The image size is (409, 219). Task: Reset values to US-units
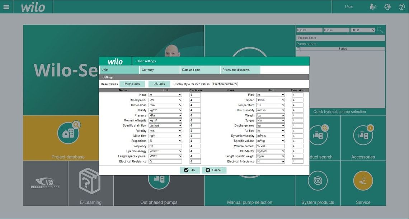click(159, 84)
